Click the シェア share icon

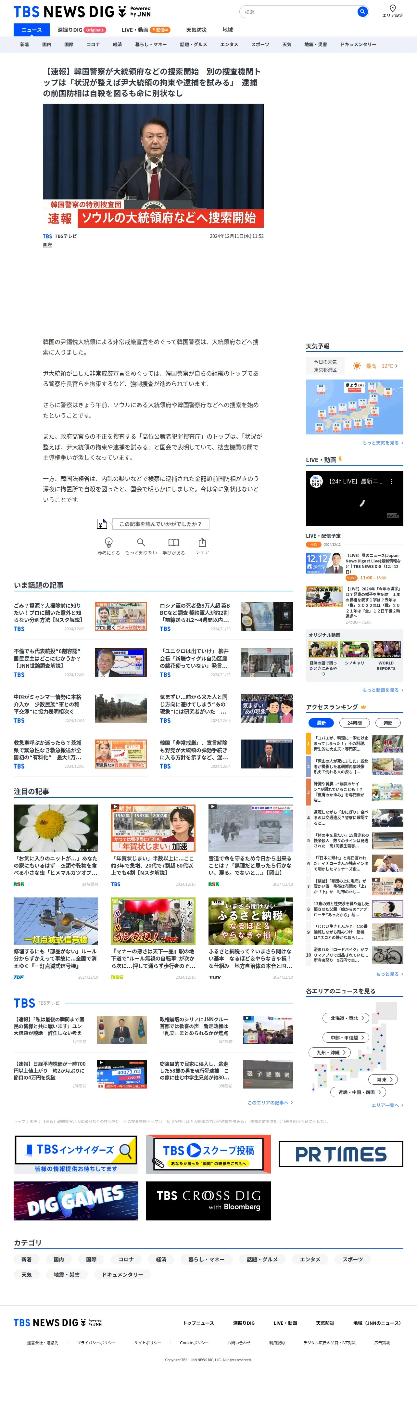click(202, 542)
